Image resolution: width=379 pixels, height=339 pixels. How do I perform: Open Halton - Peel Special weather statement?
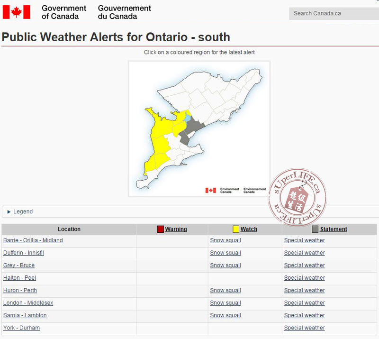(x=304, y=278)
